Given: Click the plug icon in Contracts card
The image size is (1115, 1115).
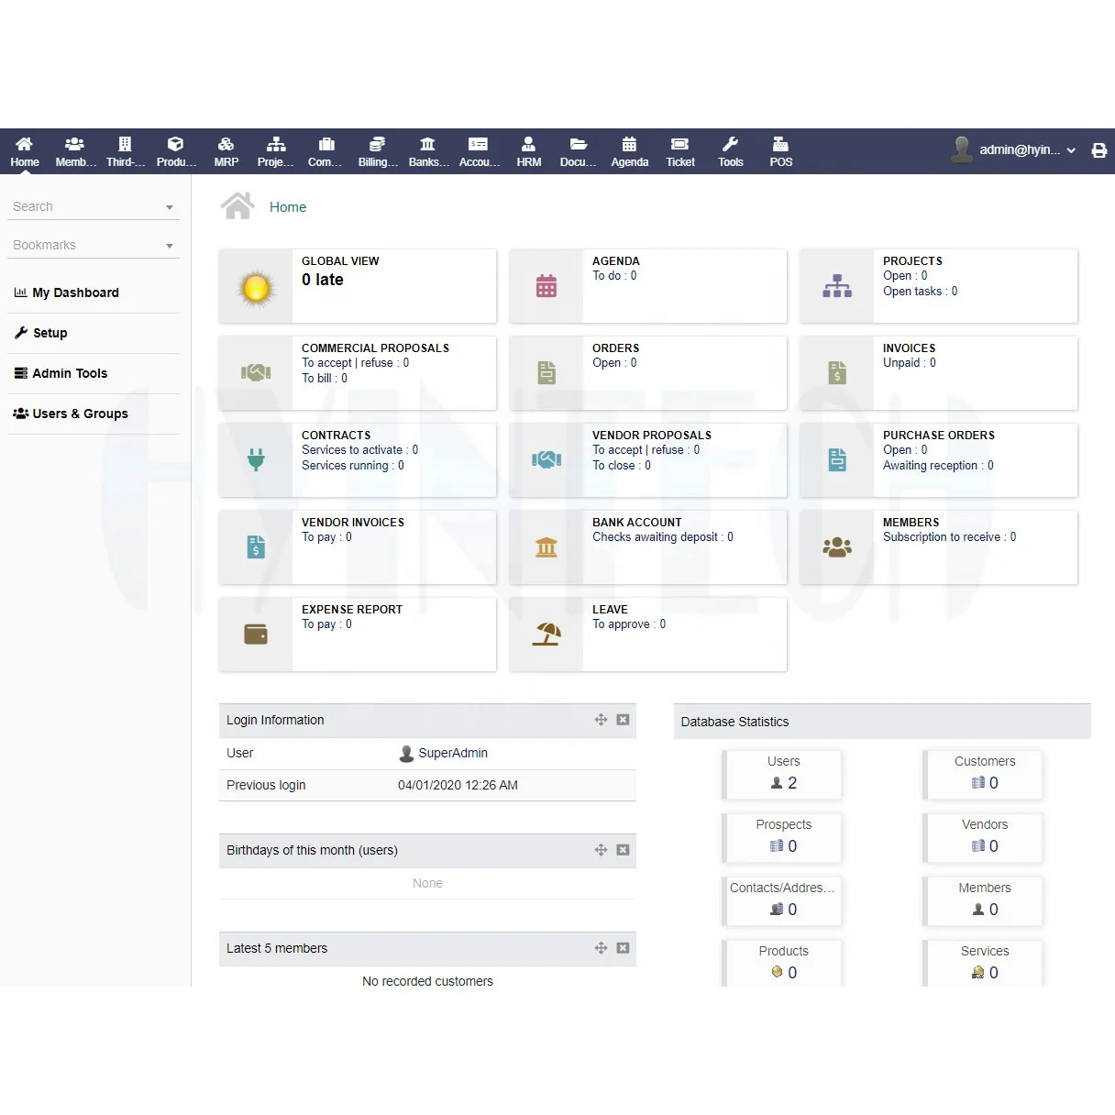Looking at the screenshot, I should pos(256,459).
